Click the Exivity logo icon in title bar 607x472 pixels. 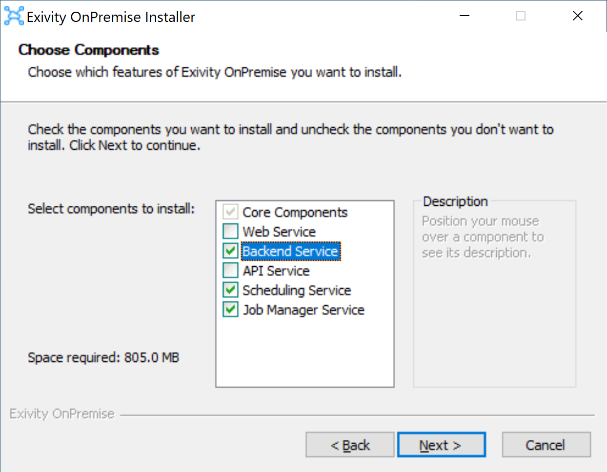(14, 16)
